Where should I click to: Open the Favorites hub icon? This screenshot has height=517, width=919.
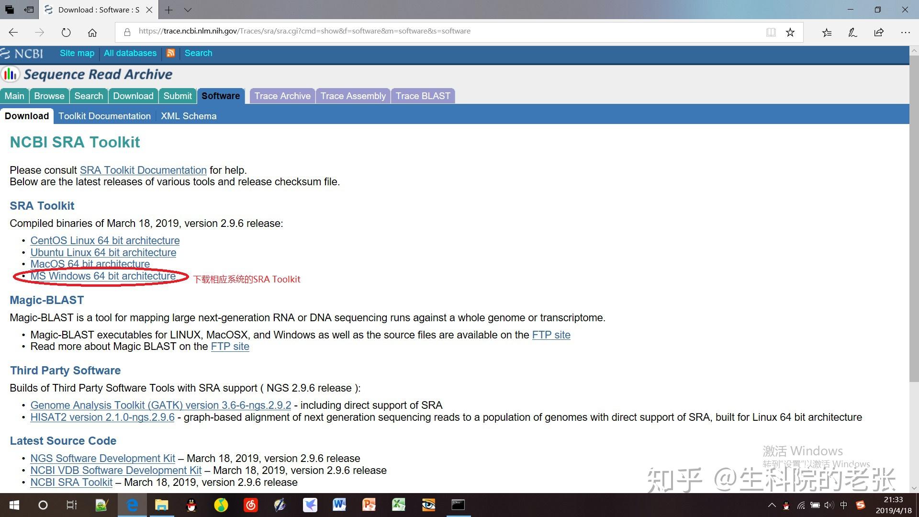point(826,32)
